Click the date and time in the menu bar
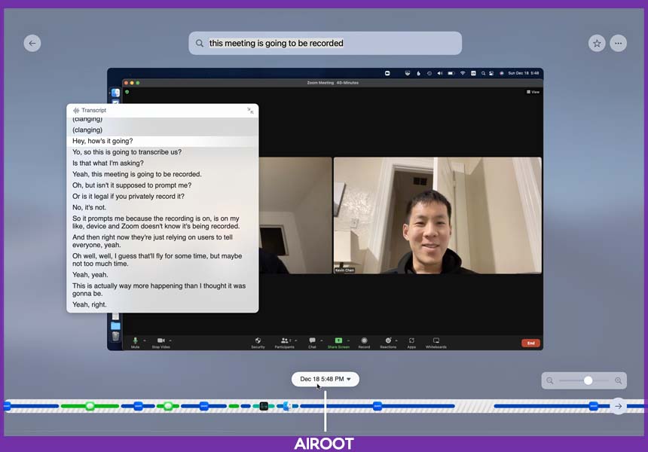648x452 pixels. point(523,73)
